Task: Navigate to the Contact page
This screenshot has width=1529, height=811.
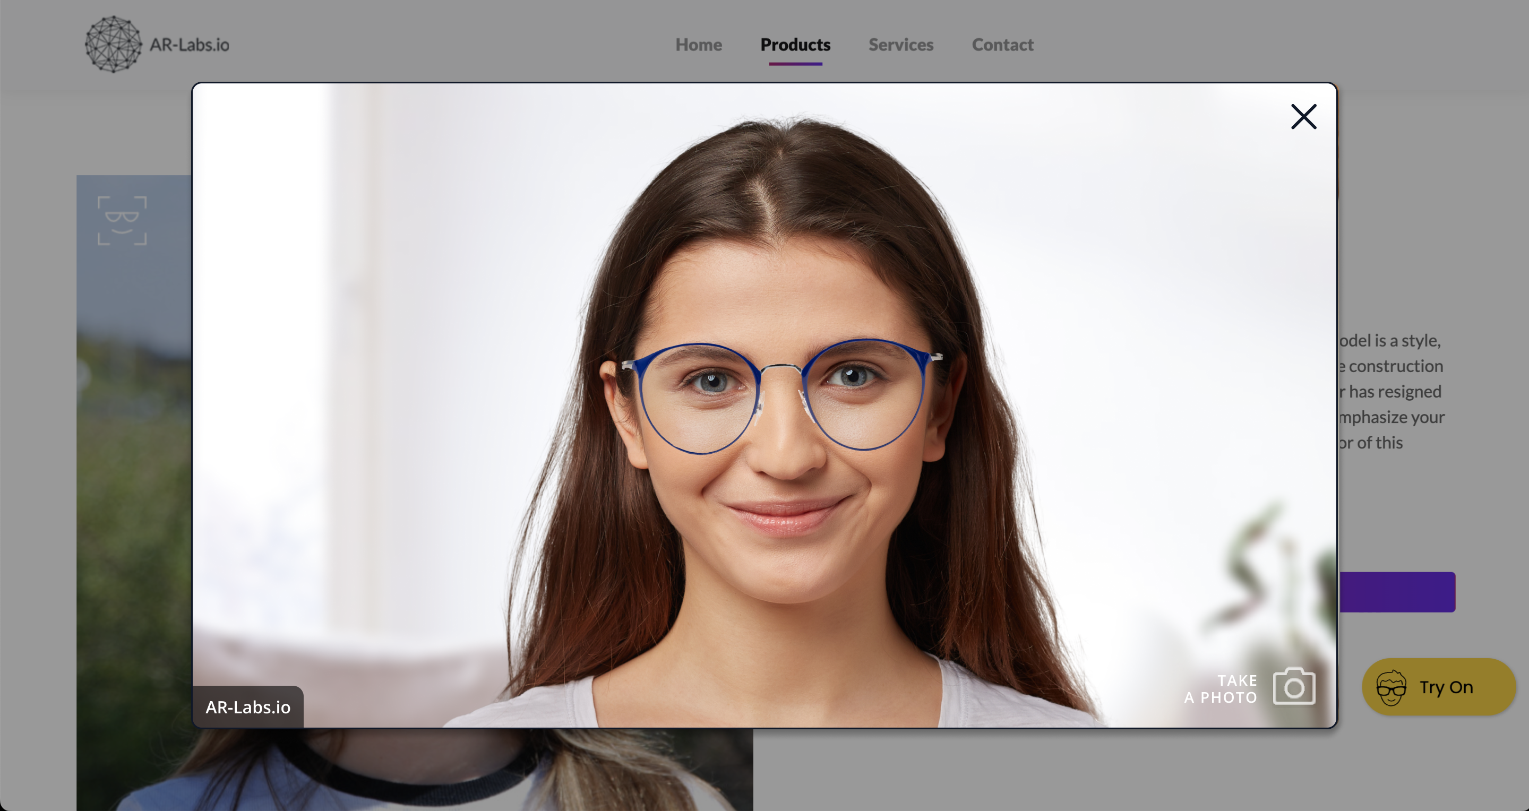Action: point(1002,45)
